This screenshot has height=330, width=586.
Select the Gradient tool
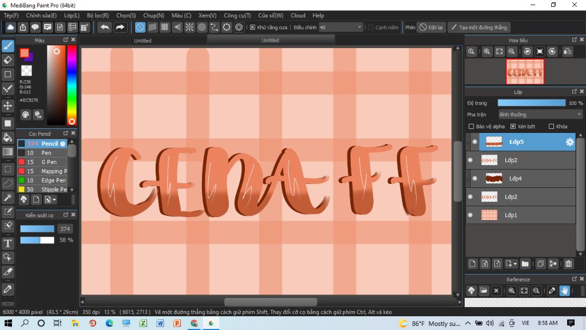(x=8, y=151)
